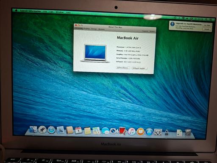Viewport: 217px width, 163px height.
Task: Launch Launchpad rocket icon in Dock
Action: coord(42,130)
